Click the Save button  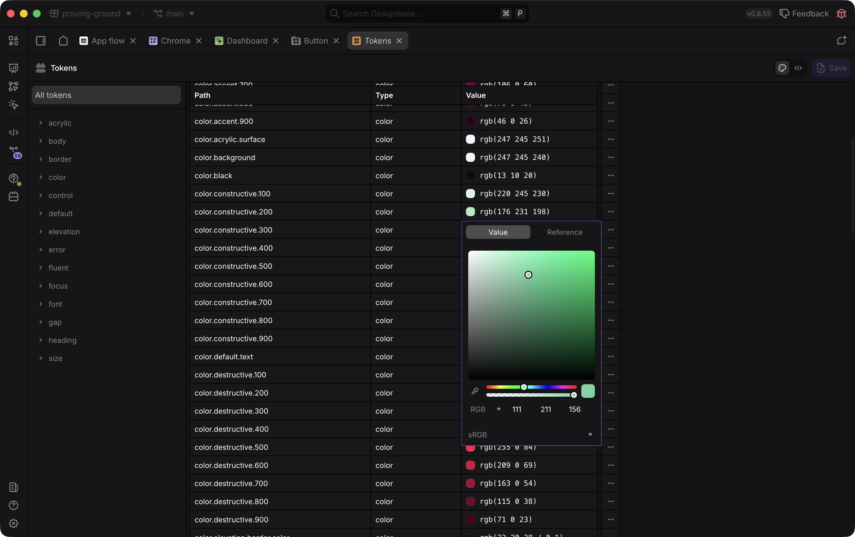point(831,68)
